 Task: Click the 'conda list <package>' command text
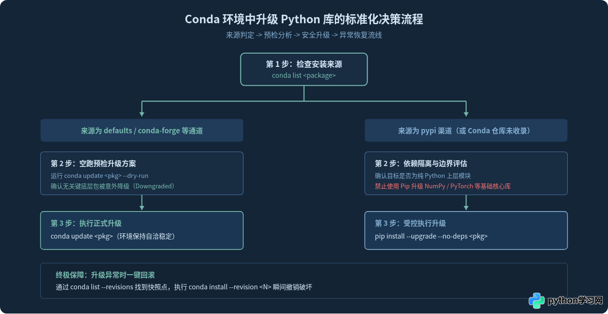(304, 75)
